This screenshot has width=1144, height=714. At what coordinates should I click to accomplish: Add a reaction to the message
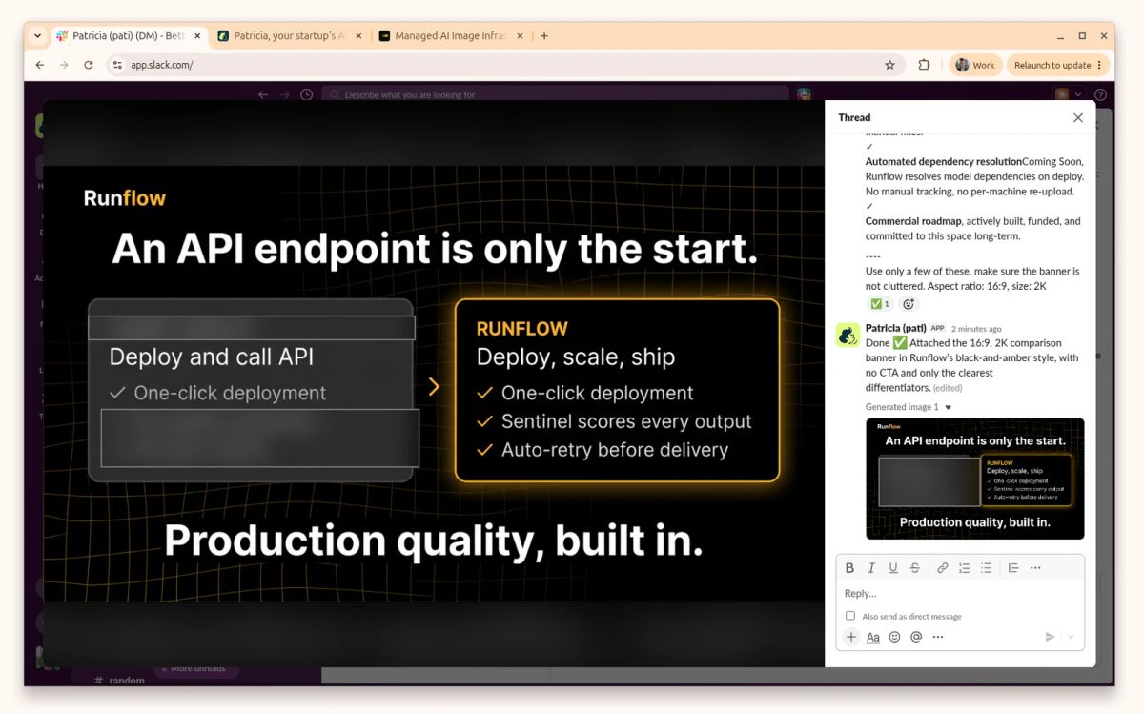click(909, 304)
